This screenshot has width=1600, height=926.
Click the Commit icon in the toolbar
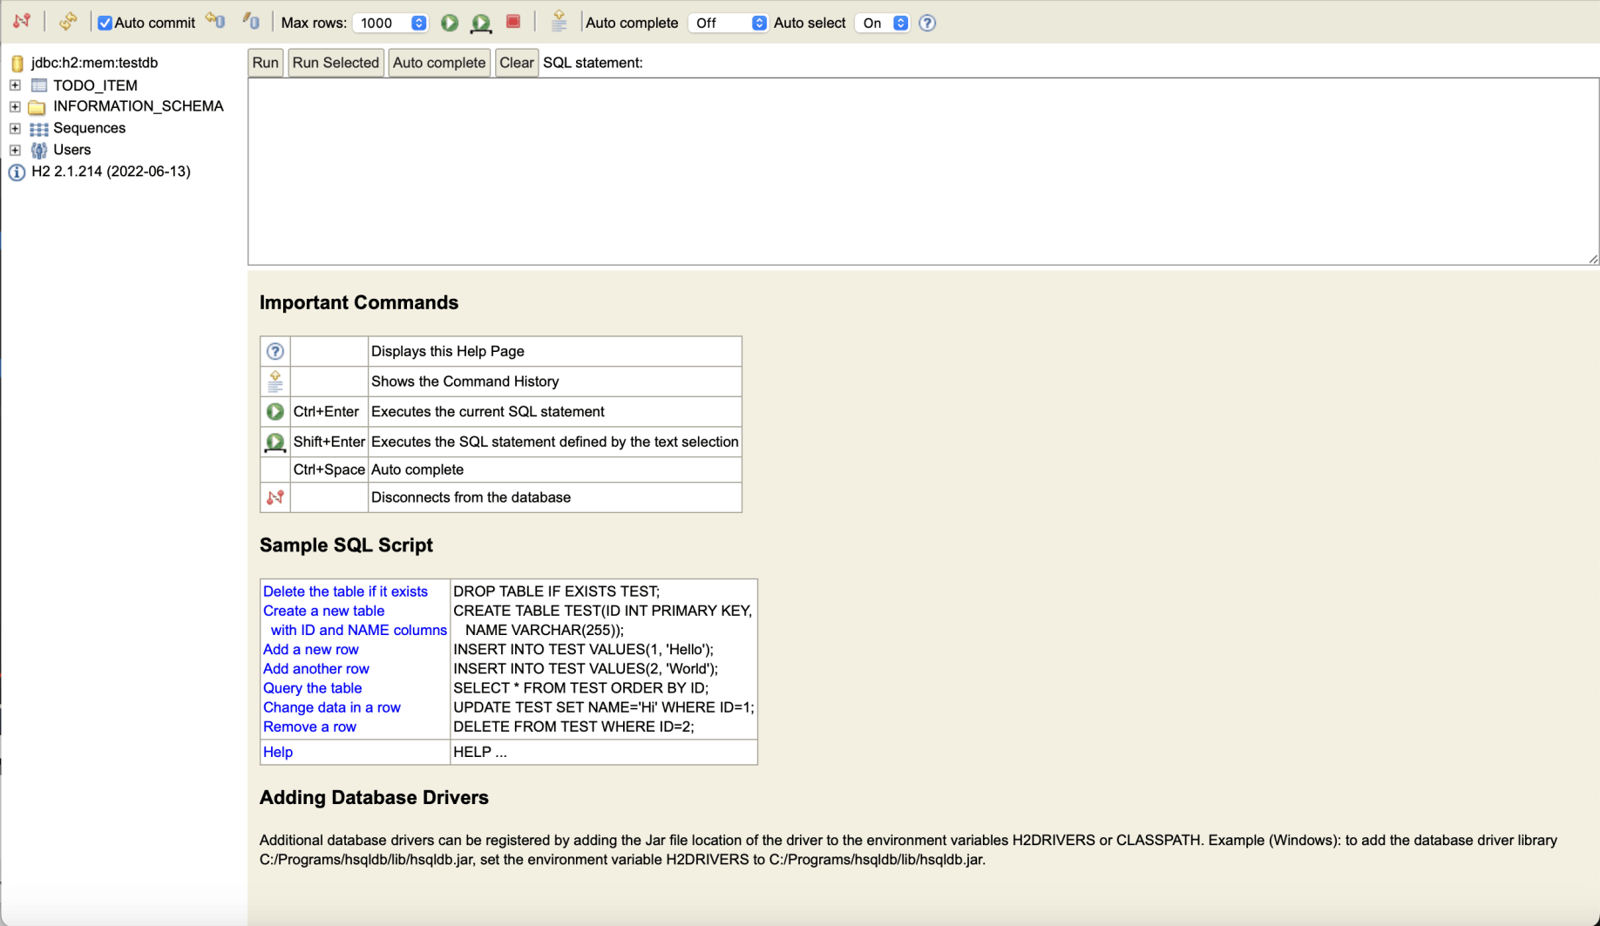251,22
